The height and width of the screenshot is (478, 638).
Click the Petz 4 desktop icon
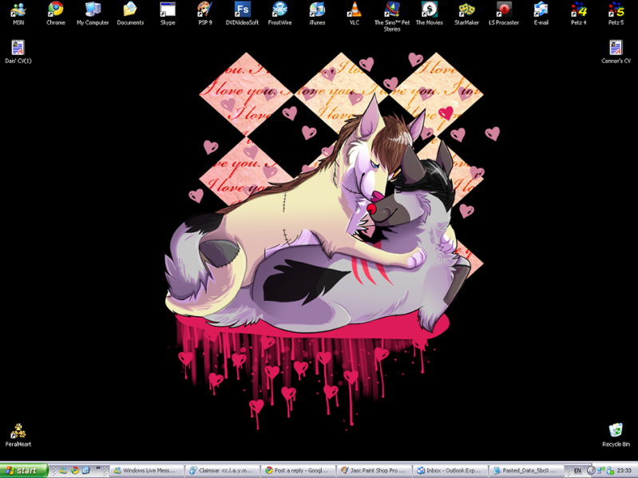coord(579,13)
